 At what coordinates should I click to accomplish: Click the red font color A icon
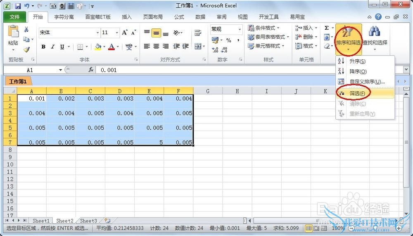pyautogui.click(x=112, y=47)
